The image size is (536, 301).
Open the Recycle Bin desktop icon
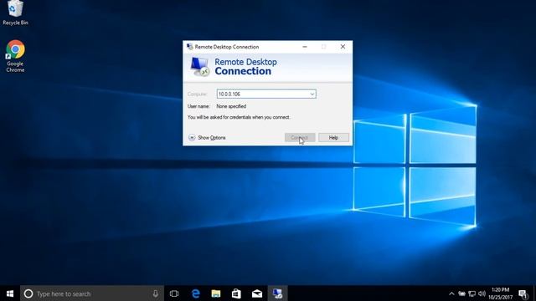tap(15, 13)
